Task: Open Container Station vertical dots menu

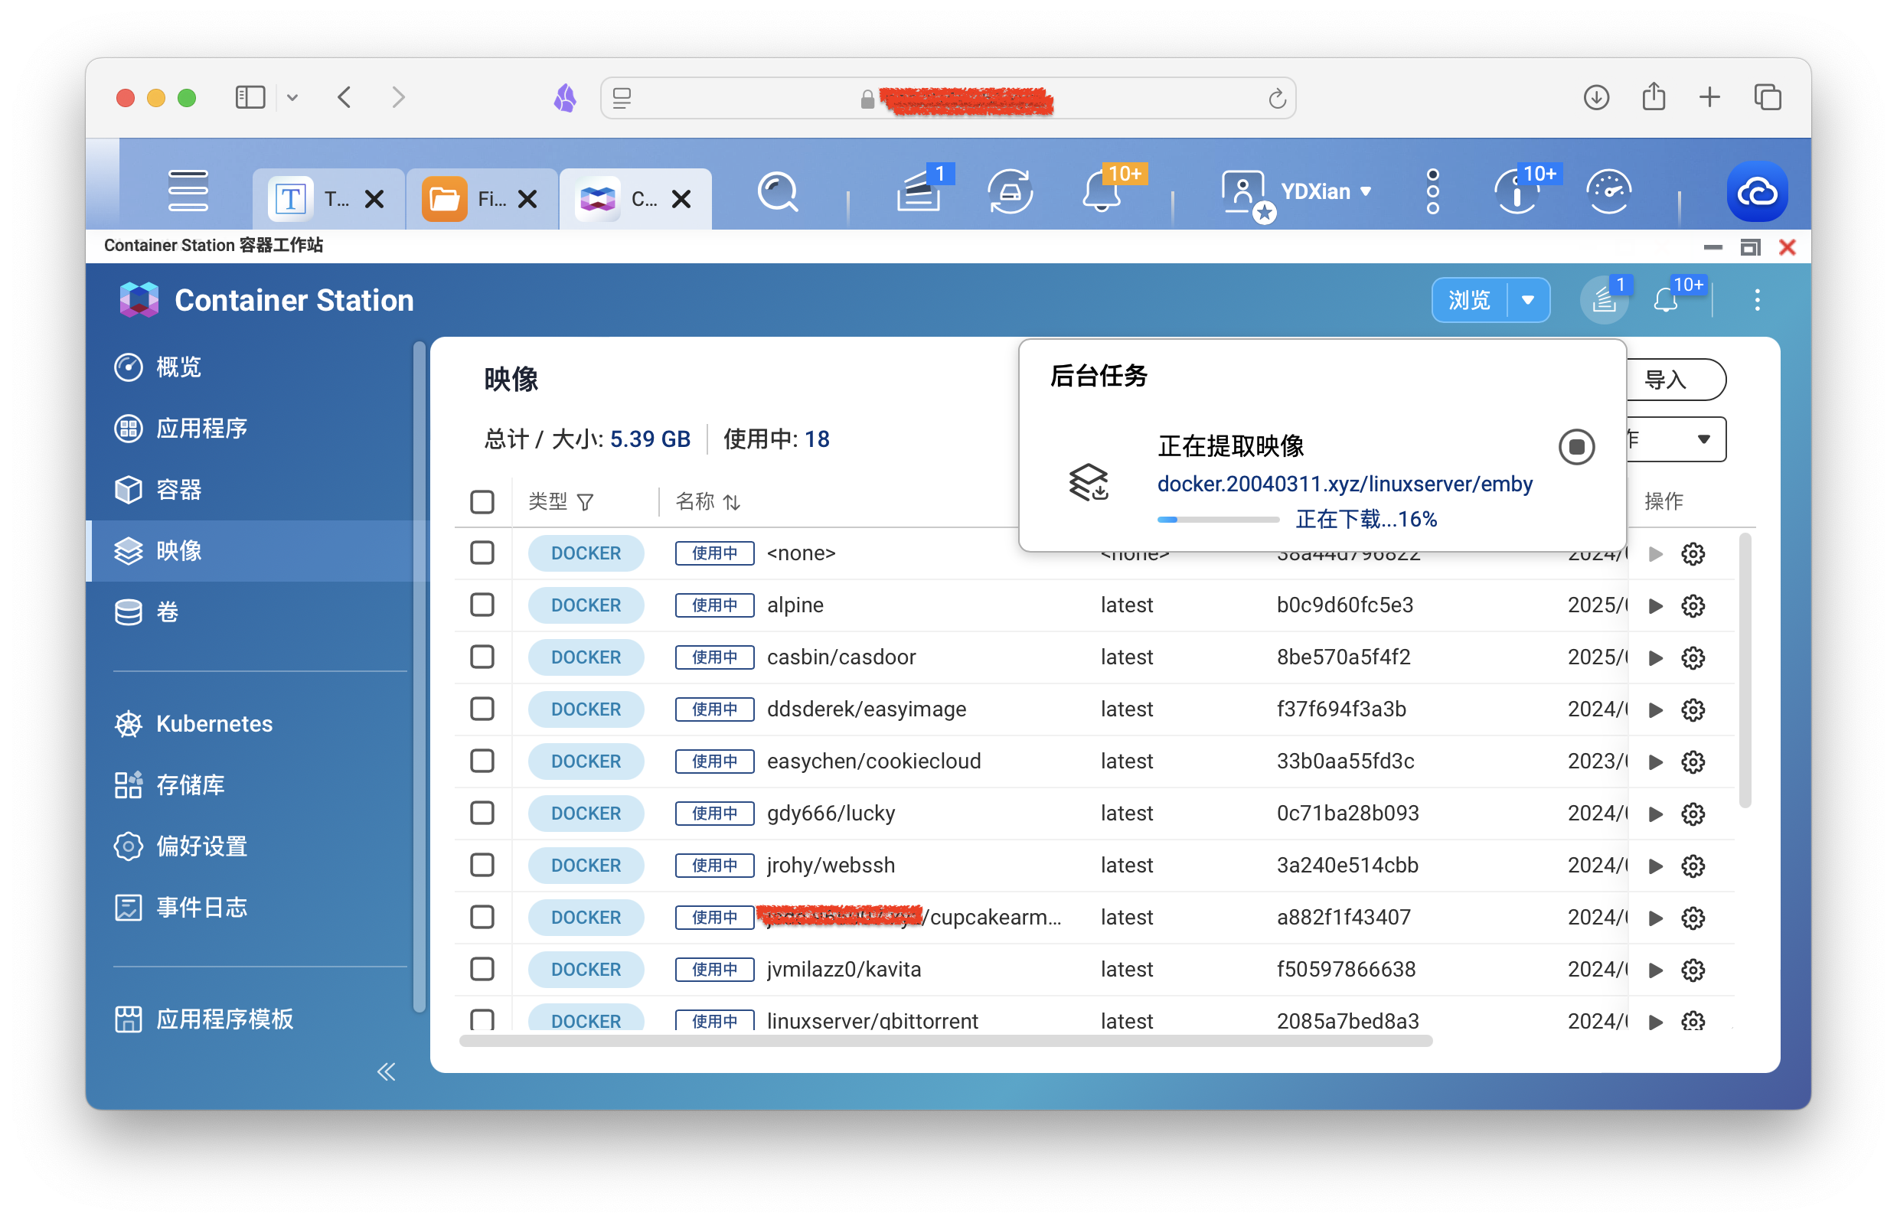Action: click(1756, 299)
